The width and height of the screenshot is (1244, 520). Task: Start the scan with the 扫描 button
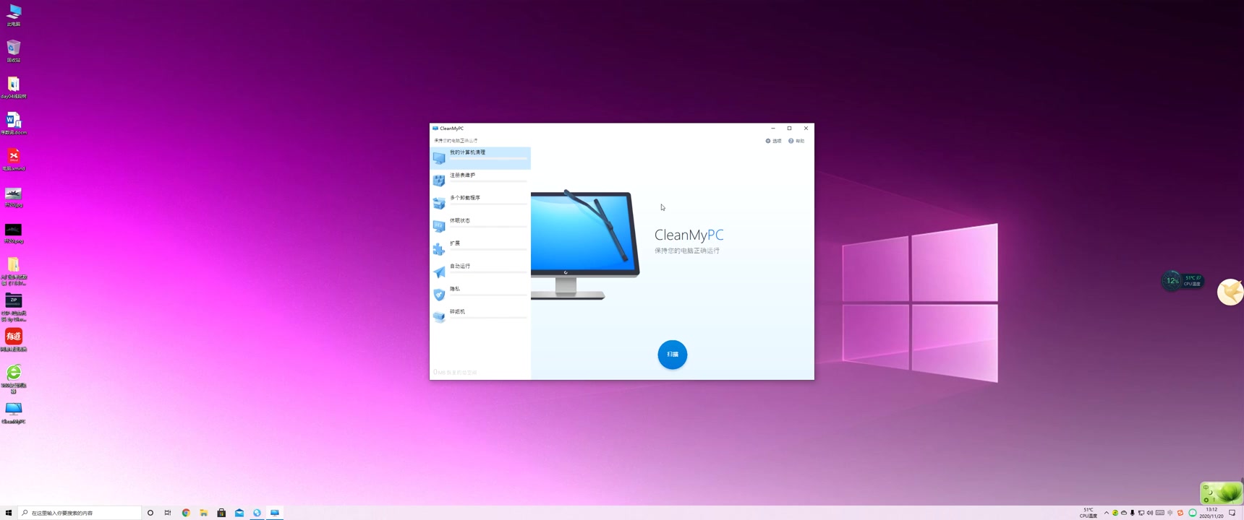(672, 355)
